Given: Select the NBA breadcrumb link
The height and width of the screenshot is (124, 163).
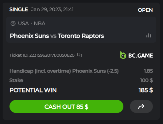Looking at the screenshot, I should [x=40, y=23].
